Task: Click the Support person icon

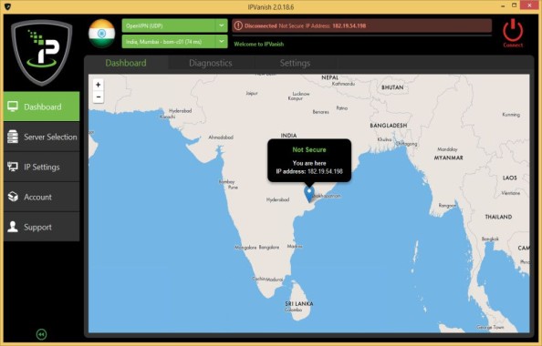Action: click(x=13, y=227)
